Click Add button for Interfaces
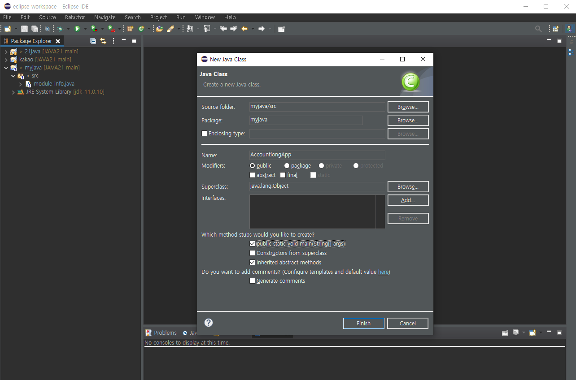Viewport: 576px width, 380px height. pos(408,200)
